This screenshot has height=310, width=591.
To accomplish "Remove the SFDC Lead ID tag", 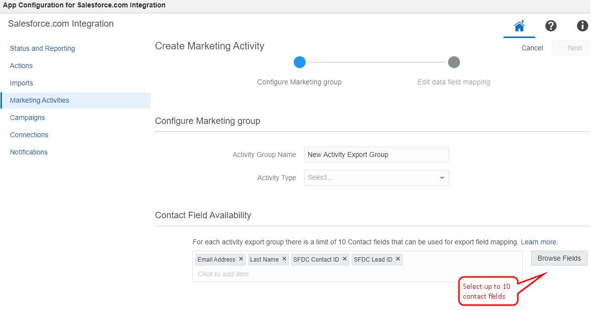I will [398, 259].
